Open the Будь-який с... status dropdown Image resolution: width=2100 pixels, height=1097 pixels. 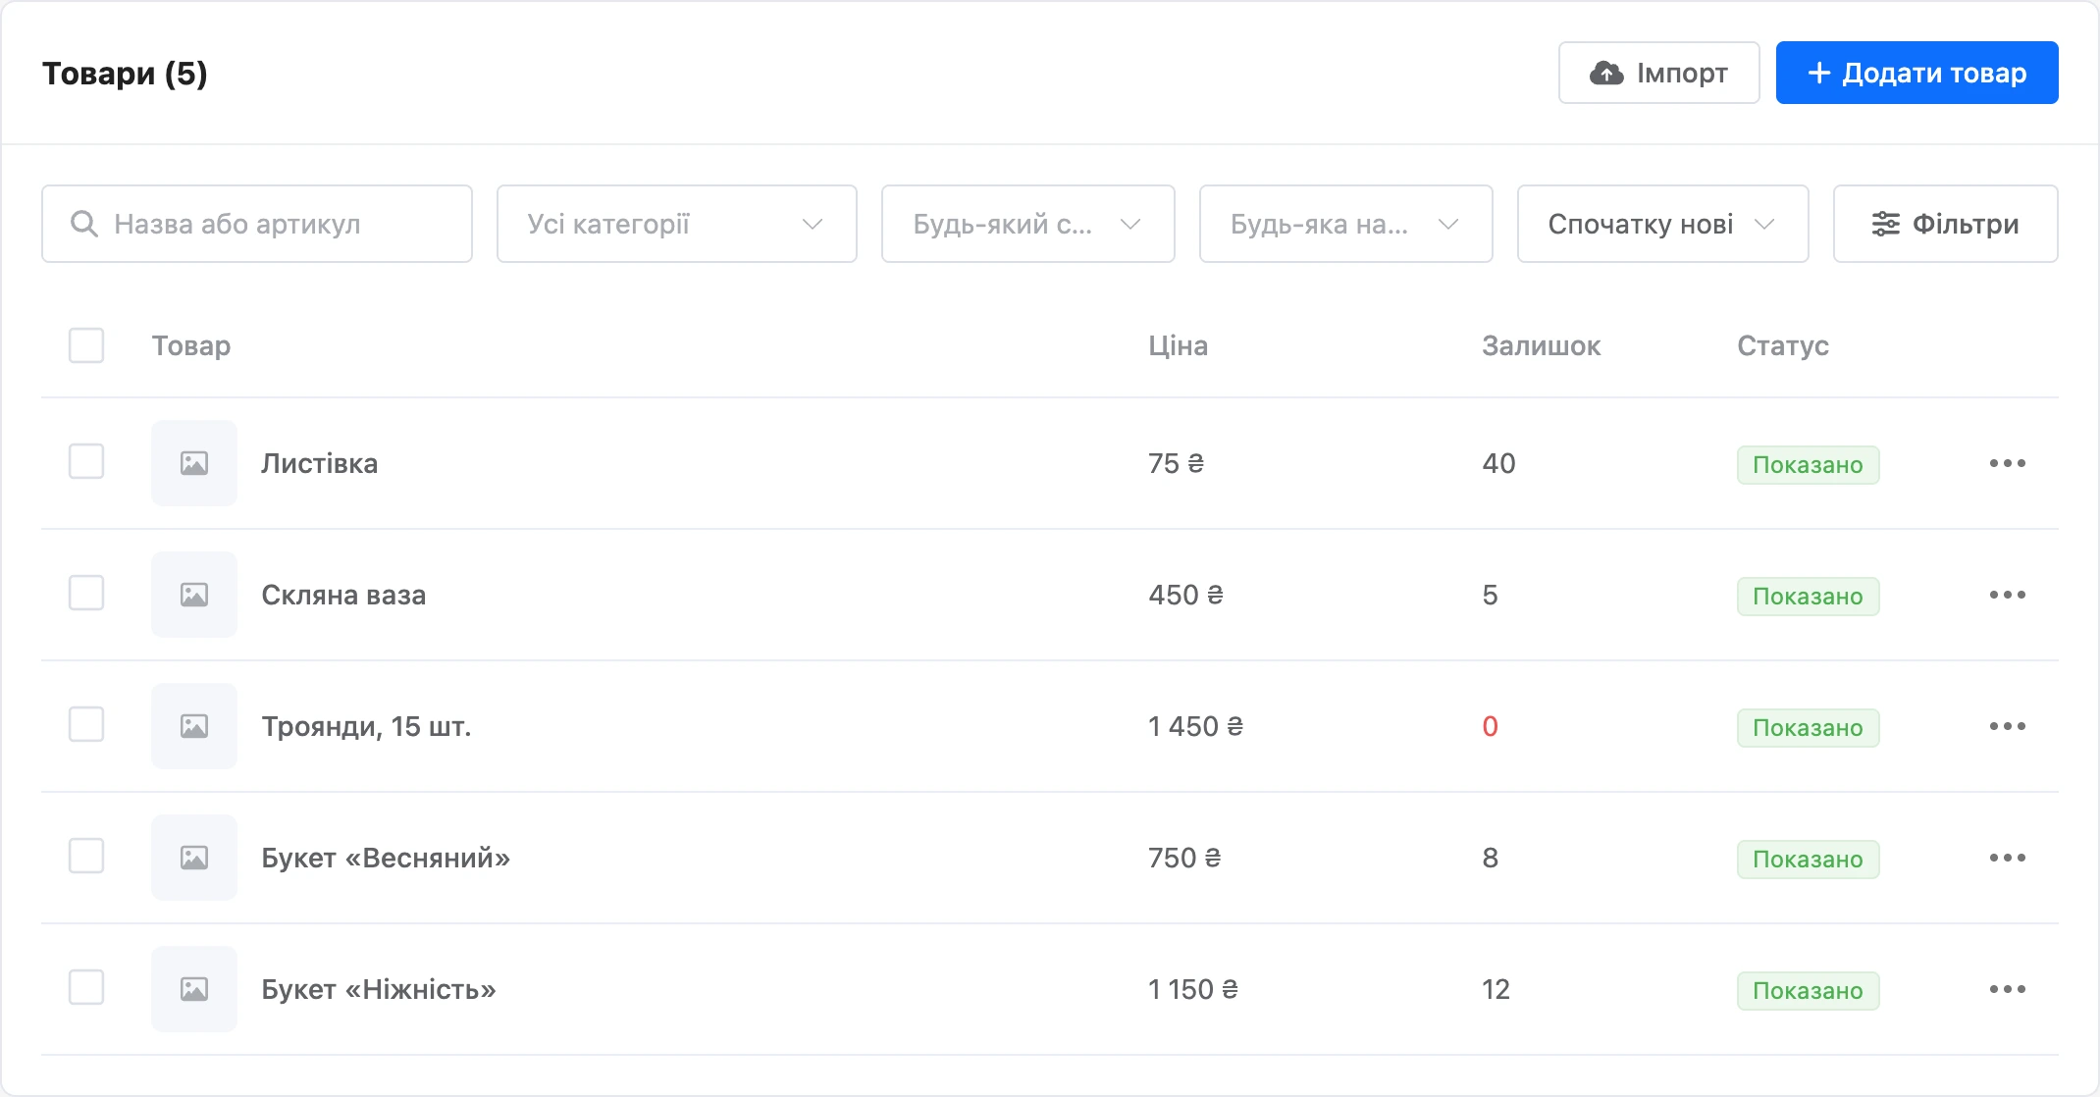click(x=1027, y=224)
